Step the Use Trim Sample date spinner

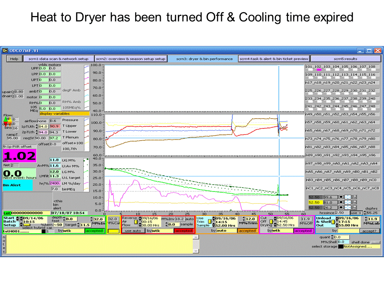pyautogui.click(x=214, y=218)
